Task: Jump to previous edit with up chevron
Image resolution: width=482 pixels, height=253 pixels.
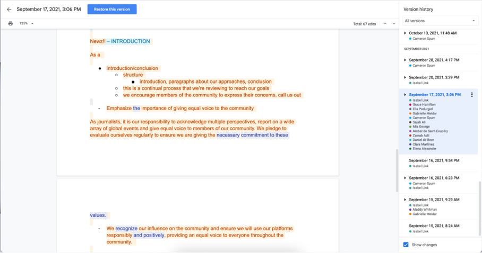Action: coord(385,24)
